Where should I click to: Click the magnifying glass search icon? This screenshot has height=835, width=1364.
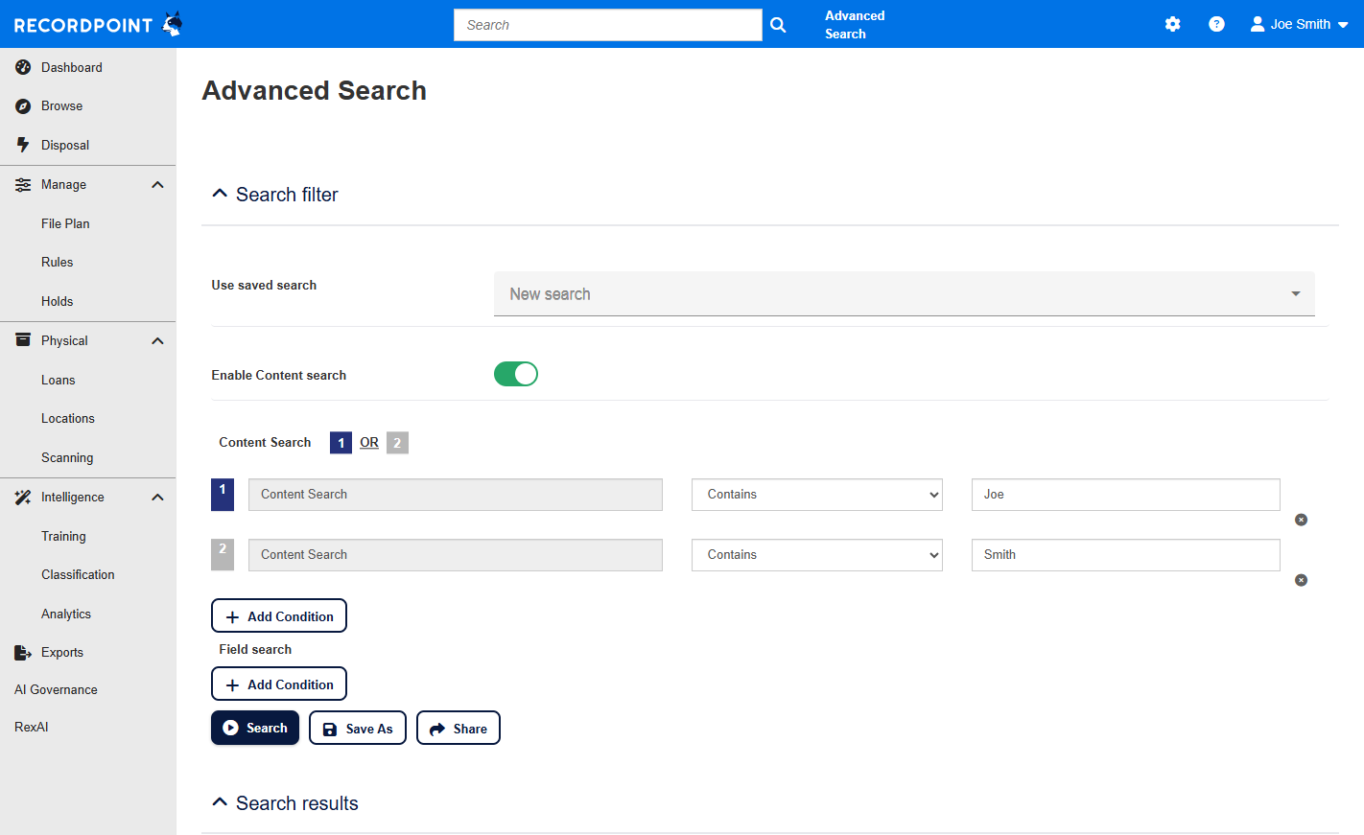778,25
